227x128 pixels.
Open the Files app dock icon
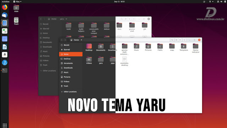(5, 23)
